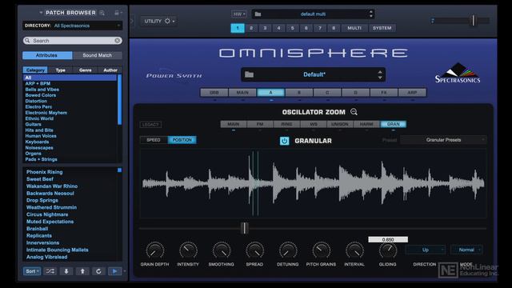The height and width of the screenshot is (288, 512).
Task: Select part 2 button
Action: (x=251, y=28)
